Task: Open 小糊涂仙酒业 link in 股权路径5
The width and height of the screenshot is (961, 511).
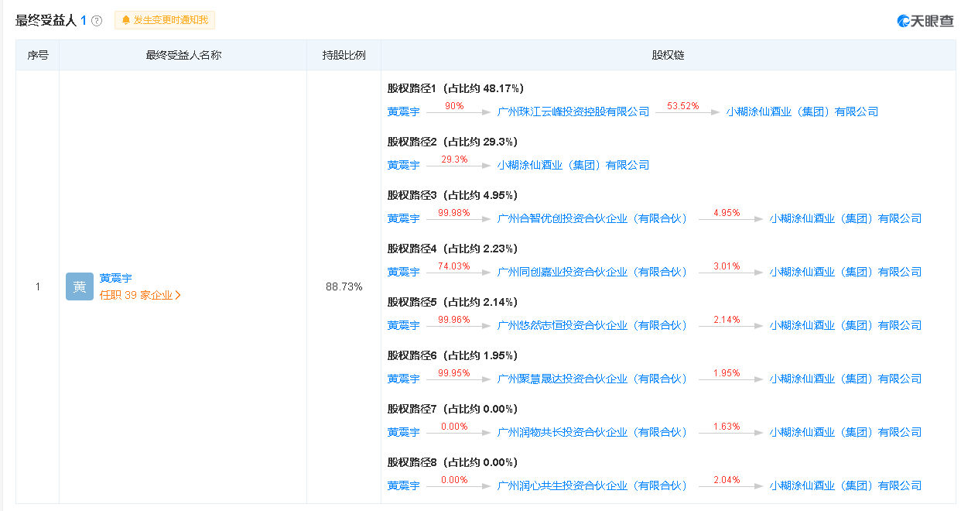Action: [x=846, y=325]
